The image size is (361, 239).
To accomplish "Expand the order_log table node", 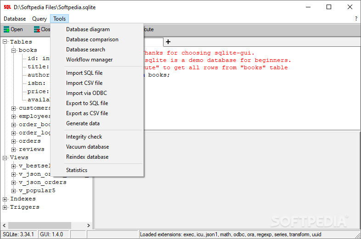I will click(14, 133).
